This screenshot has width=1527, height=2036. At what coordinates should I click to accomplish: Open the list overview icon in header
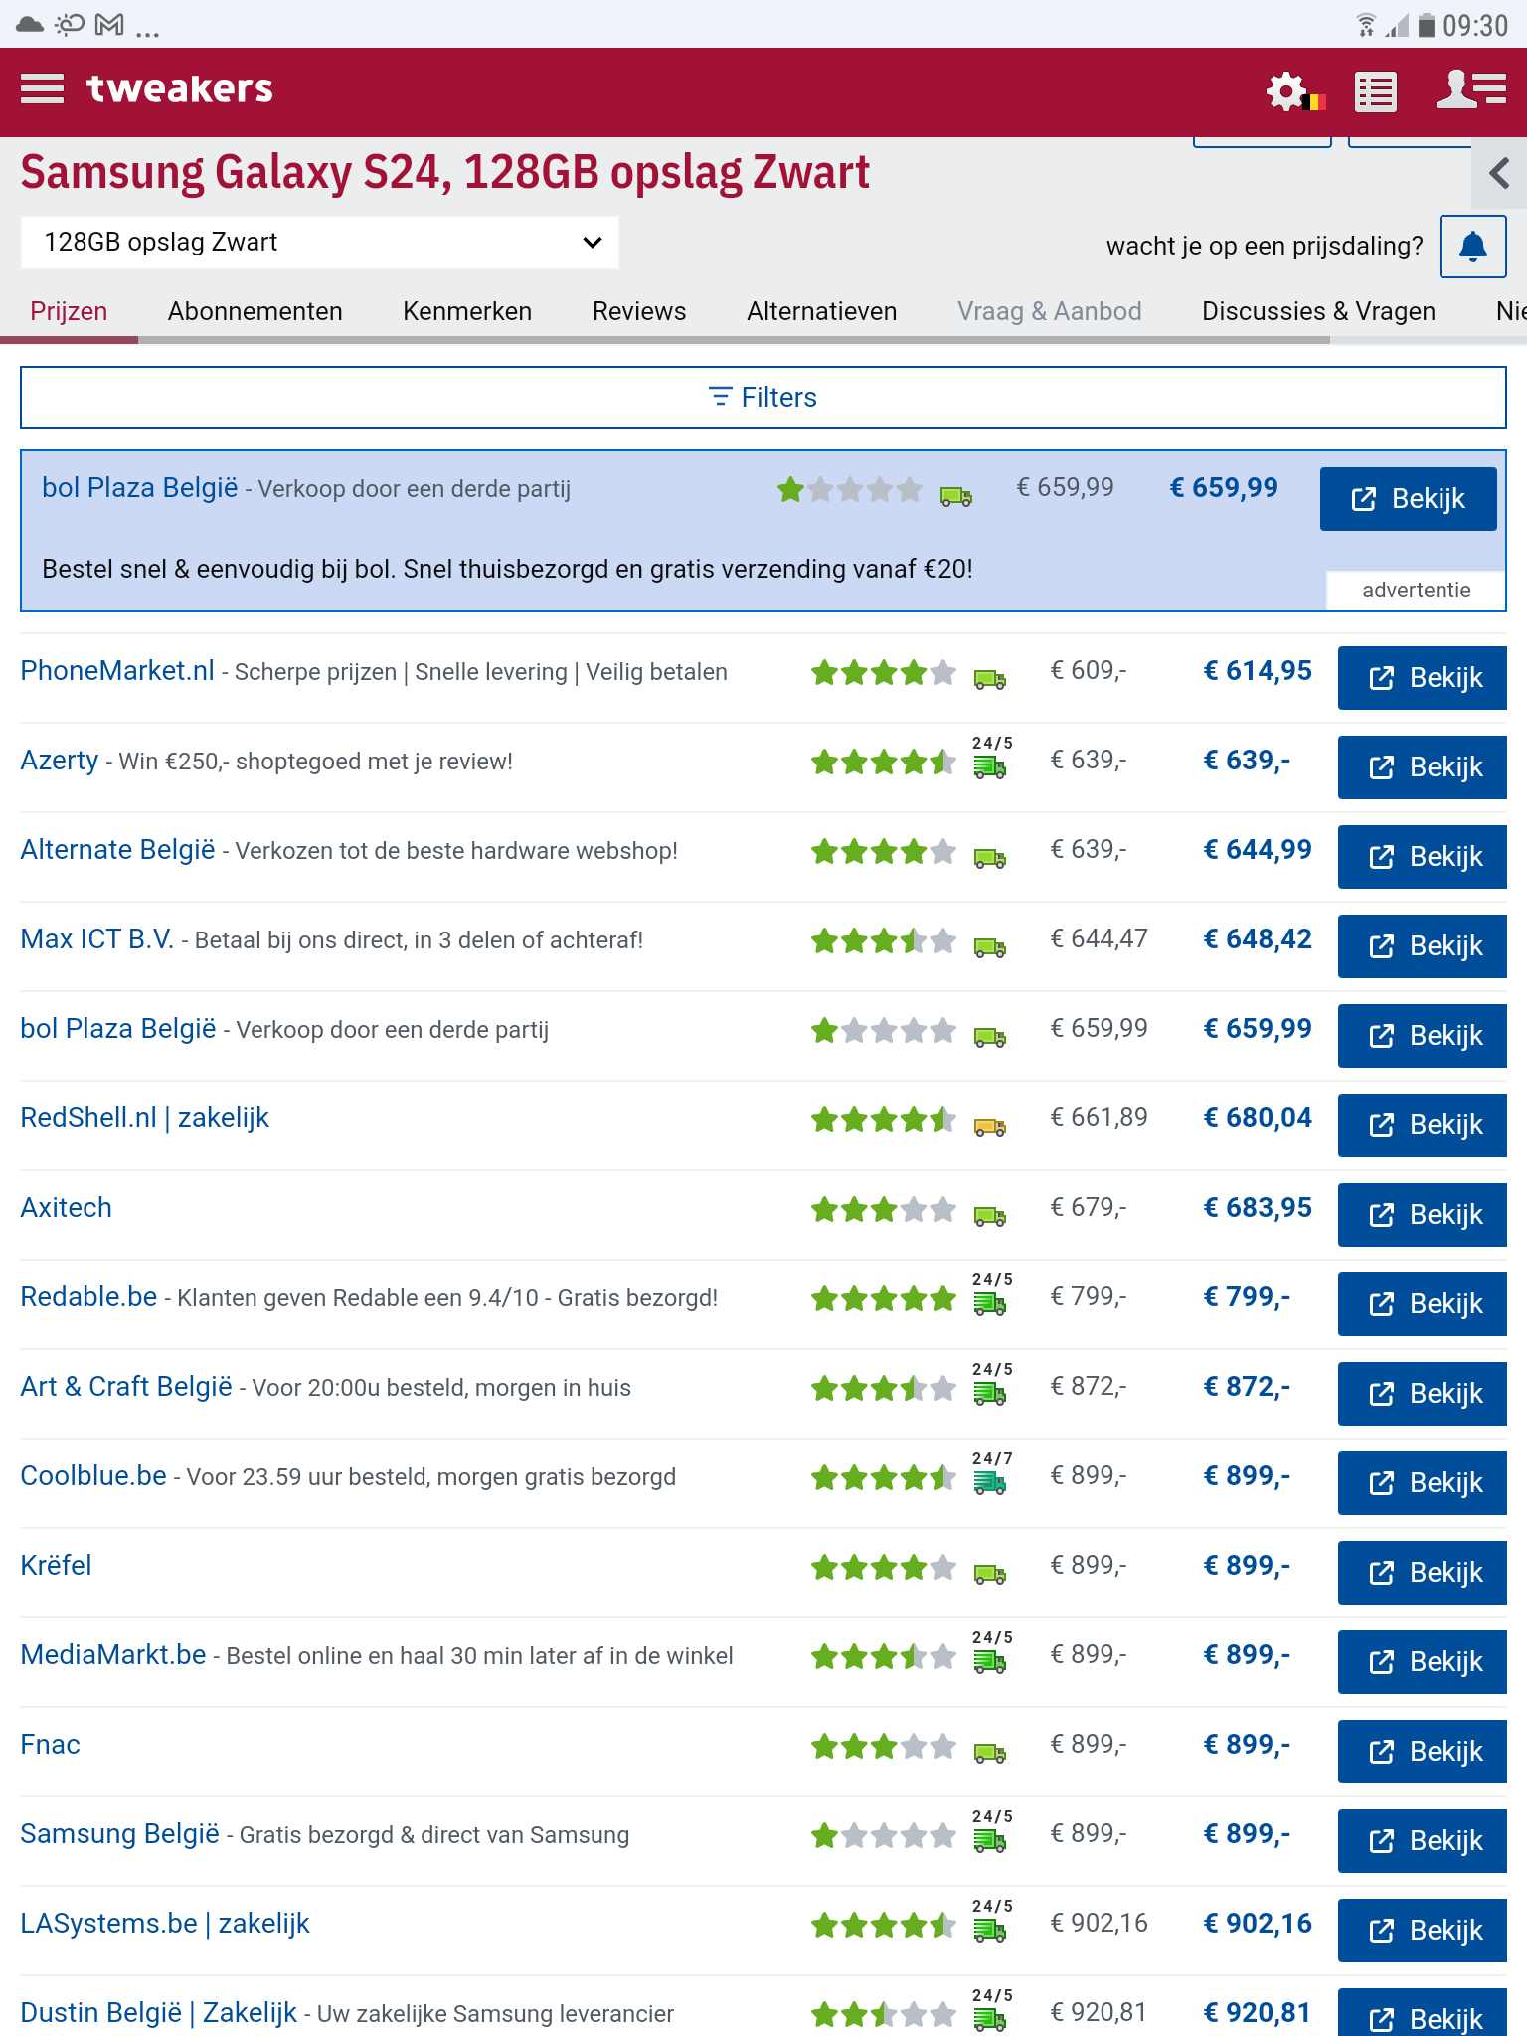[x=1376, y=91]
